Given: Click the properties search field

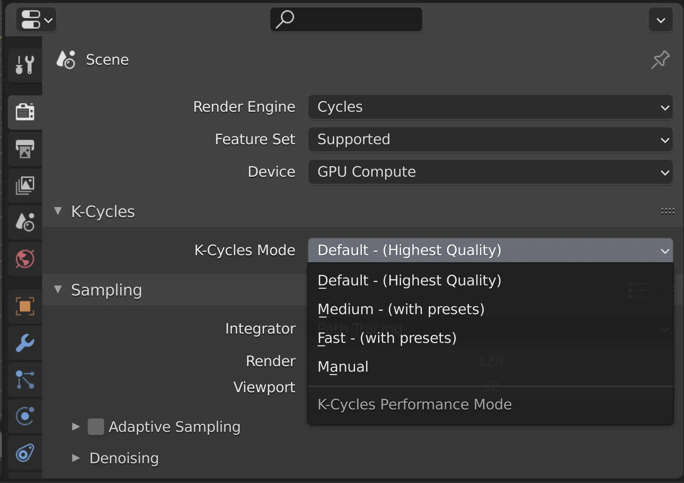Looking at the screenshot, I should click(x=346, y=20).
